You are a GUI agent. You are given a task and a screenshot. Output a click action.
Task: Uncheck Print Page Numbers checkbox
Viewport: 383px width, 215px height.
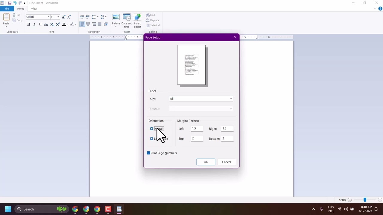[x=148, y=153]
